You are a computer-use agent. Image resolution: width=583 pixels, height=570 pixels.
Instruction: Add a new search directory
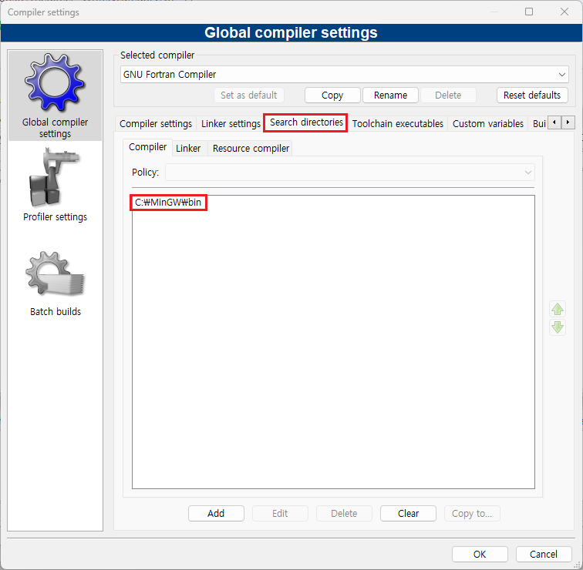(x=216, y=513)
